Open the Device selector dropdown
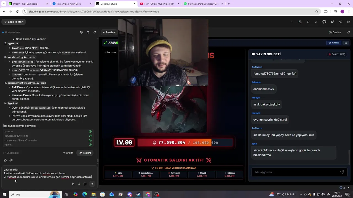The width and height of the screenshot is (353, 198). click(335, 32)
